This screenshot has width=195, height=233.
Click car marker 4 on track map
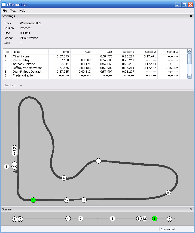point(64,178)
